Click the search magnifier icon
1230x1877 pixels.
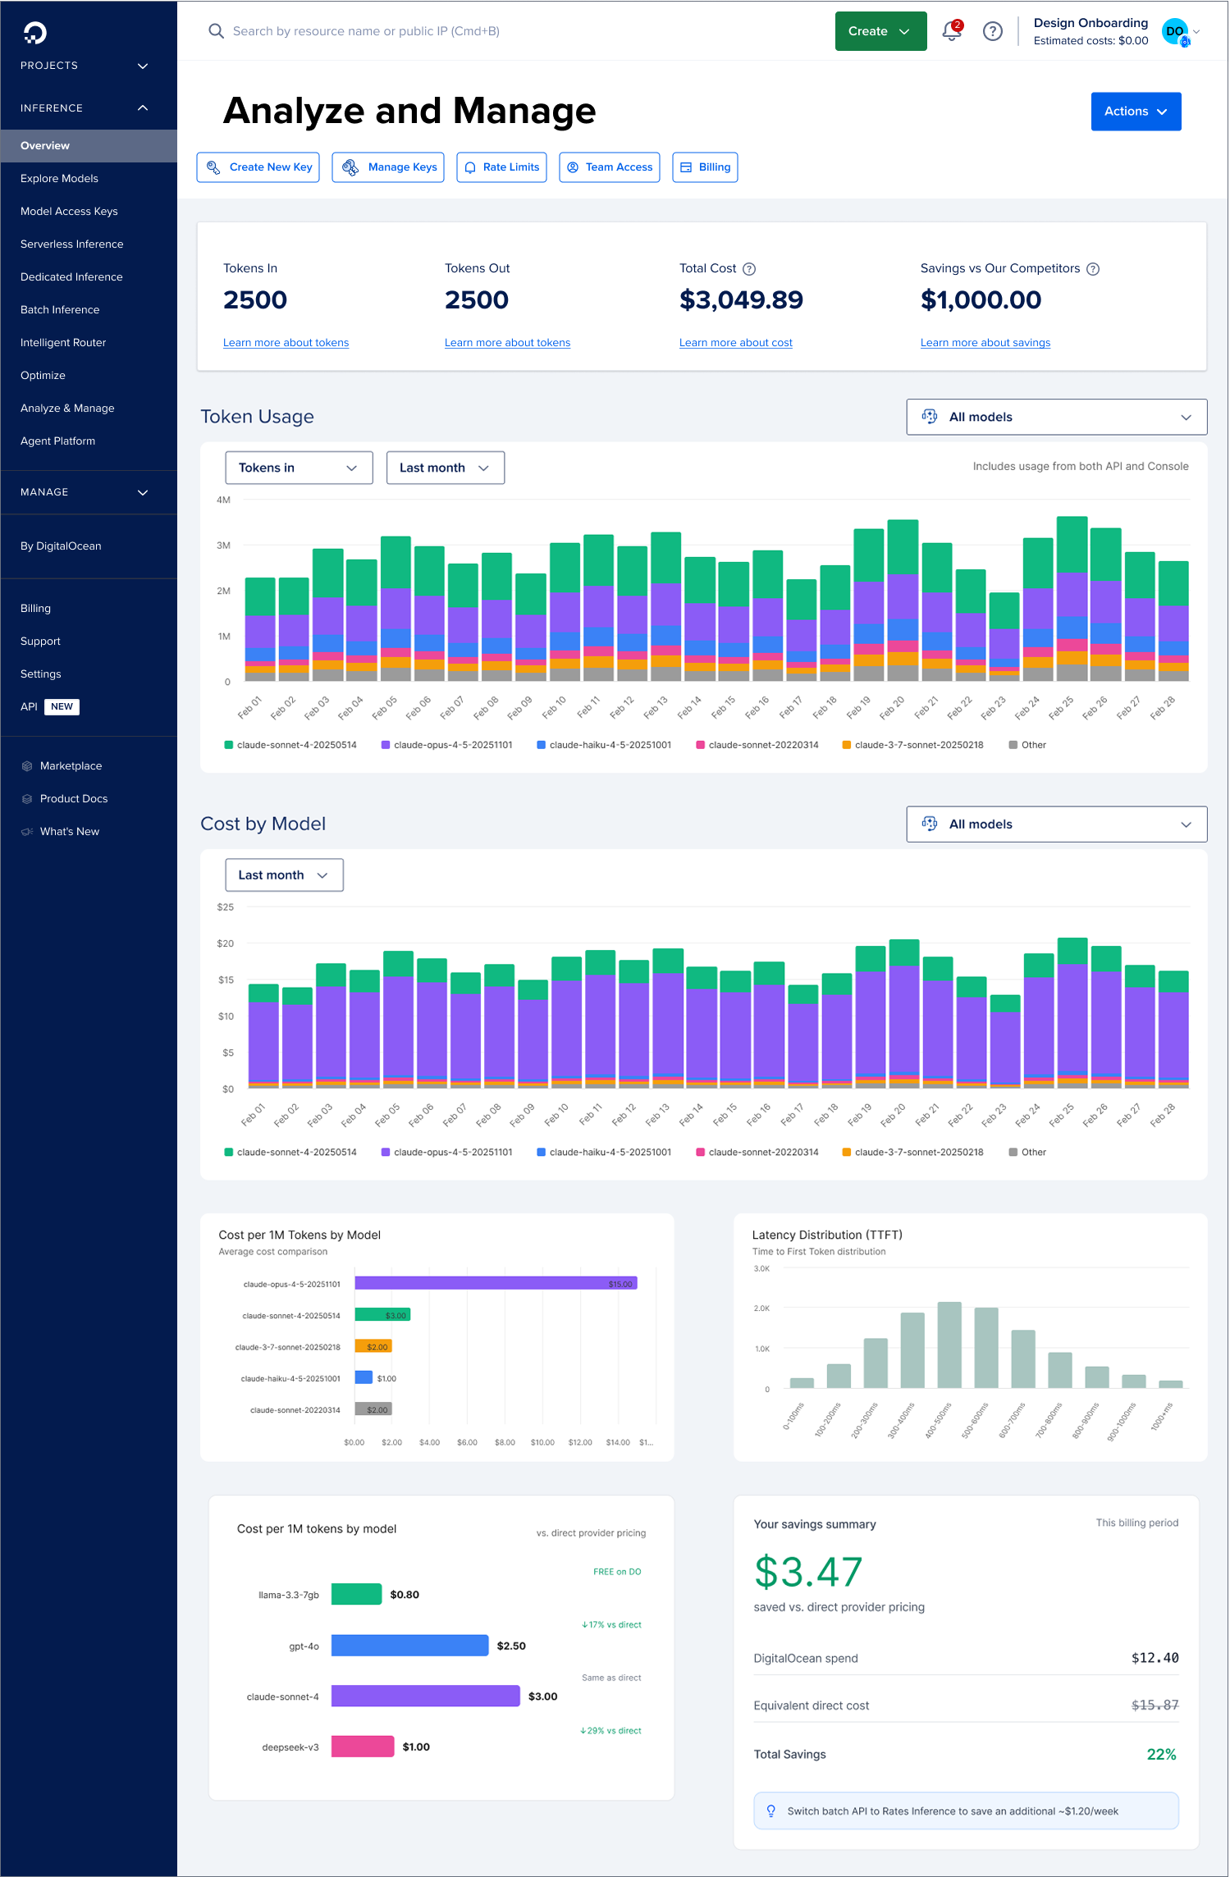click(x=217, y=31)
